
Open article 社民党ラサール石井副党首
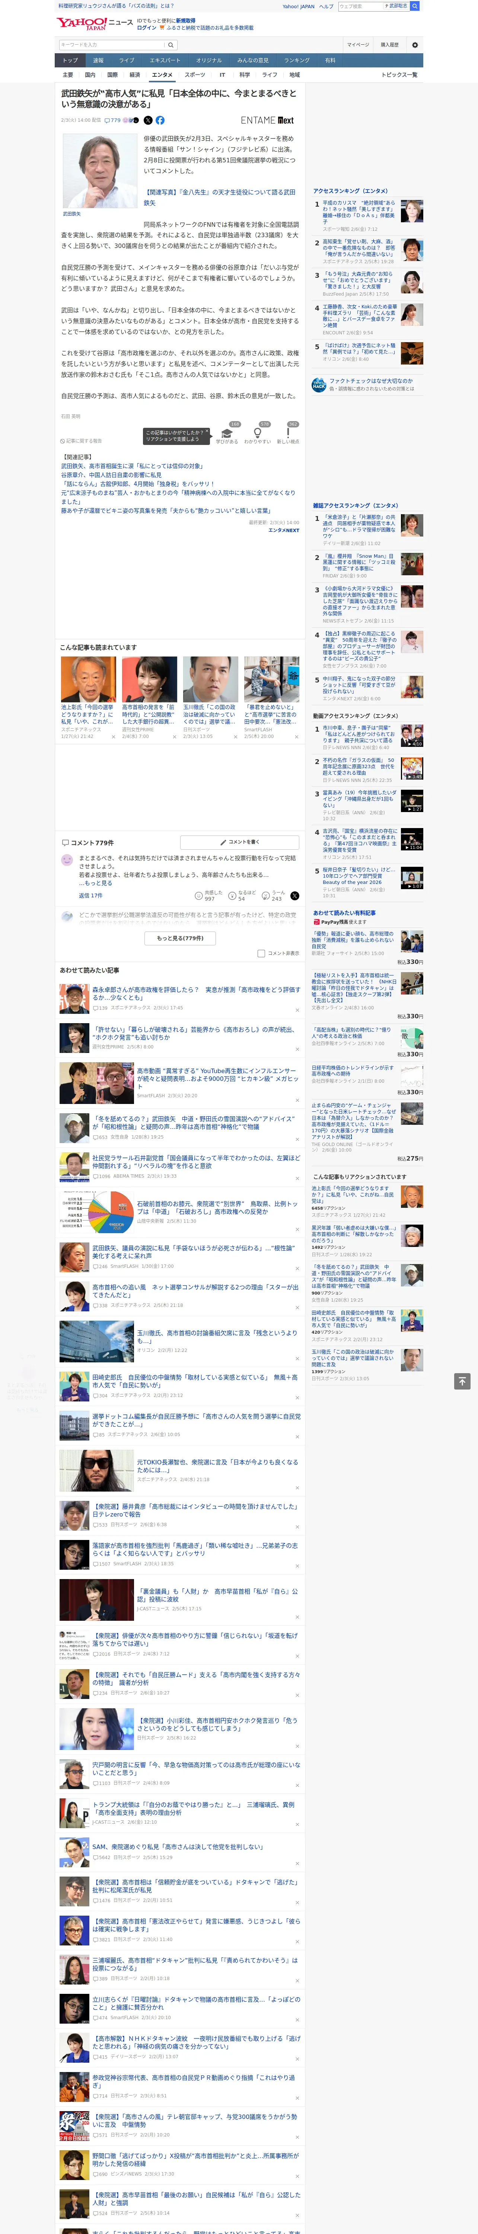[196, 1161]
